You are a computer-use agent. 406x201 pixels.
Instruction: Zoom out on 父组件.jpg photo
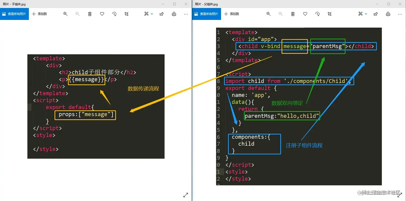281,14
